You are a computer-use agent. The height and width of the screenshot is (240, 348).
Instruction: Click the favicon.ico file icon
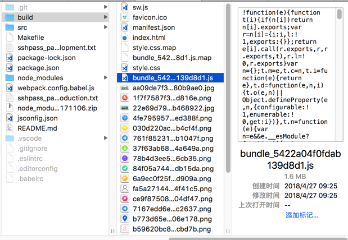125,17
